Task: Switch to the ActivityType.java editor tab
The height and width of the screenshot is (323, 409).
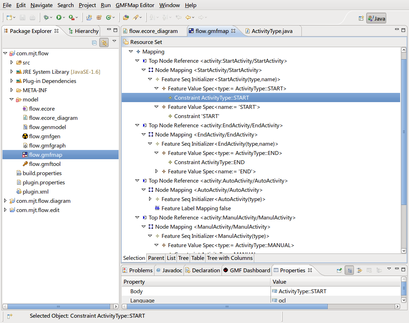Action: (272, 31)
